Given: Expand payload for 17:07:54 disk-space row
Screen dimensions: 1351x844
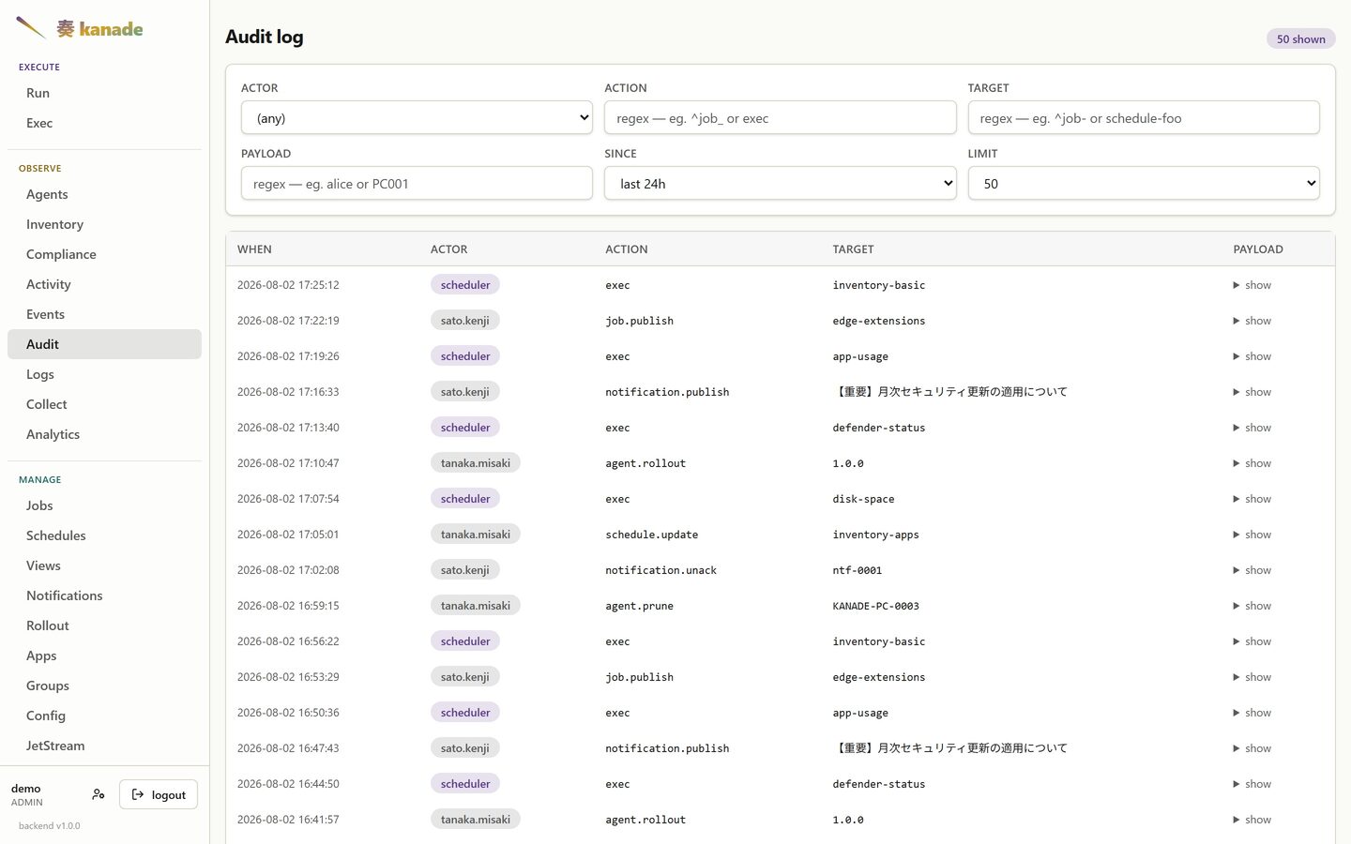Looking at the screenshot, I should (x=1252, y=499).
